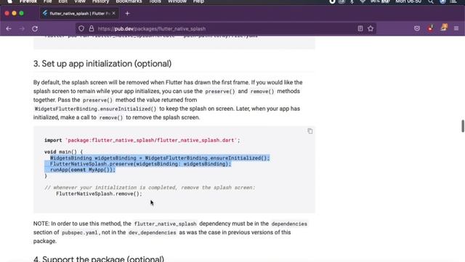Copy the code snippet to clipboard

coord(310,131)
